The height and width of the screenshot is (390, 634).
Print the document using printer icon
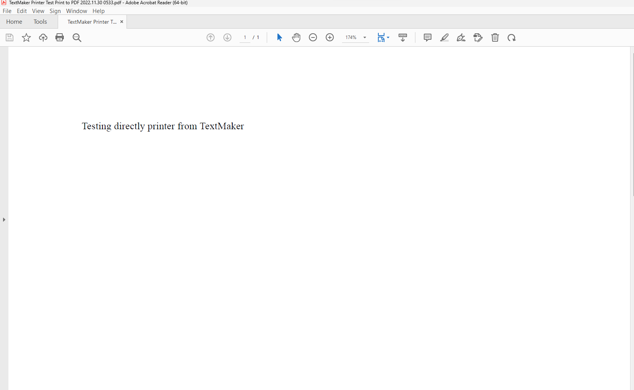[60, 37]
